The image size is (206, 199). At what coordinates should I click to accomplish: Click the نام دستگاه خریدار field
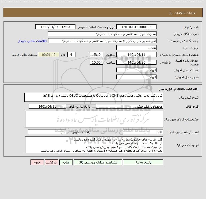pos(102,34)
